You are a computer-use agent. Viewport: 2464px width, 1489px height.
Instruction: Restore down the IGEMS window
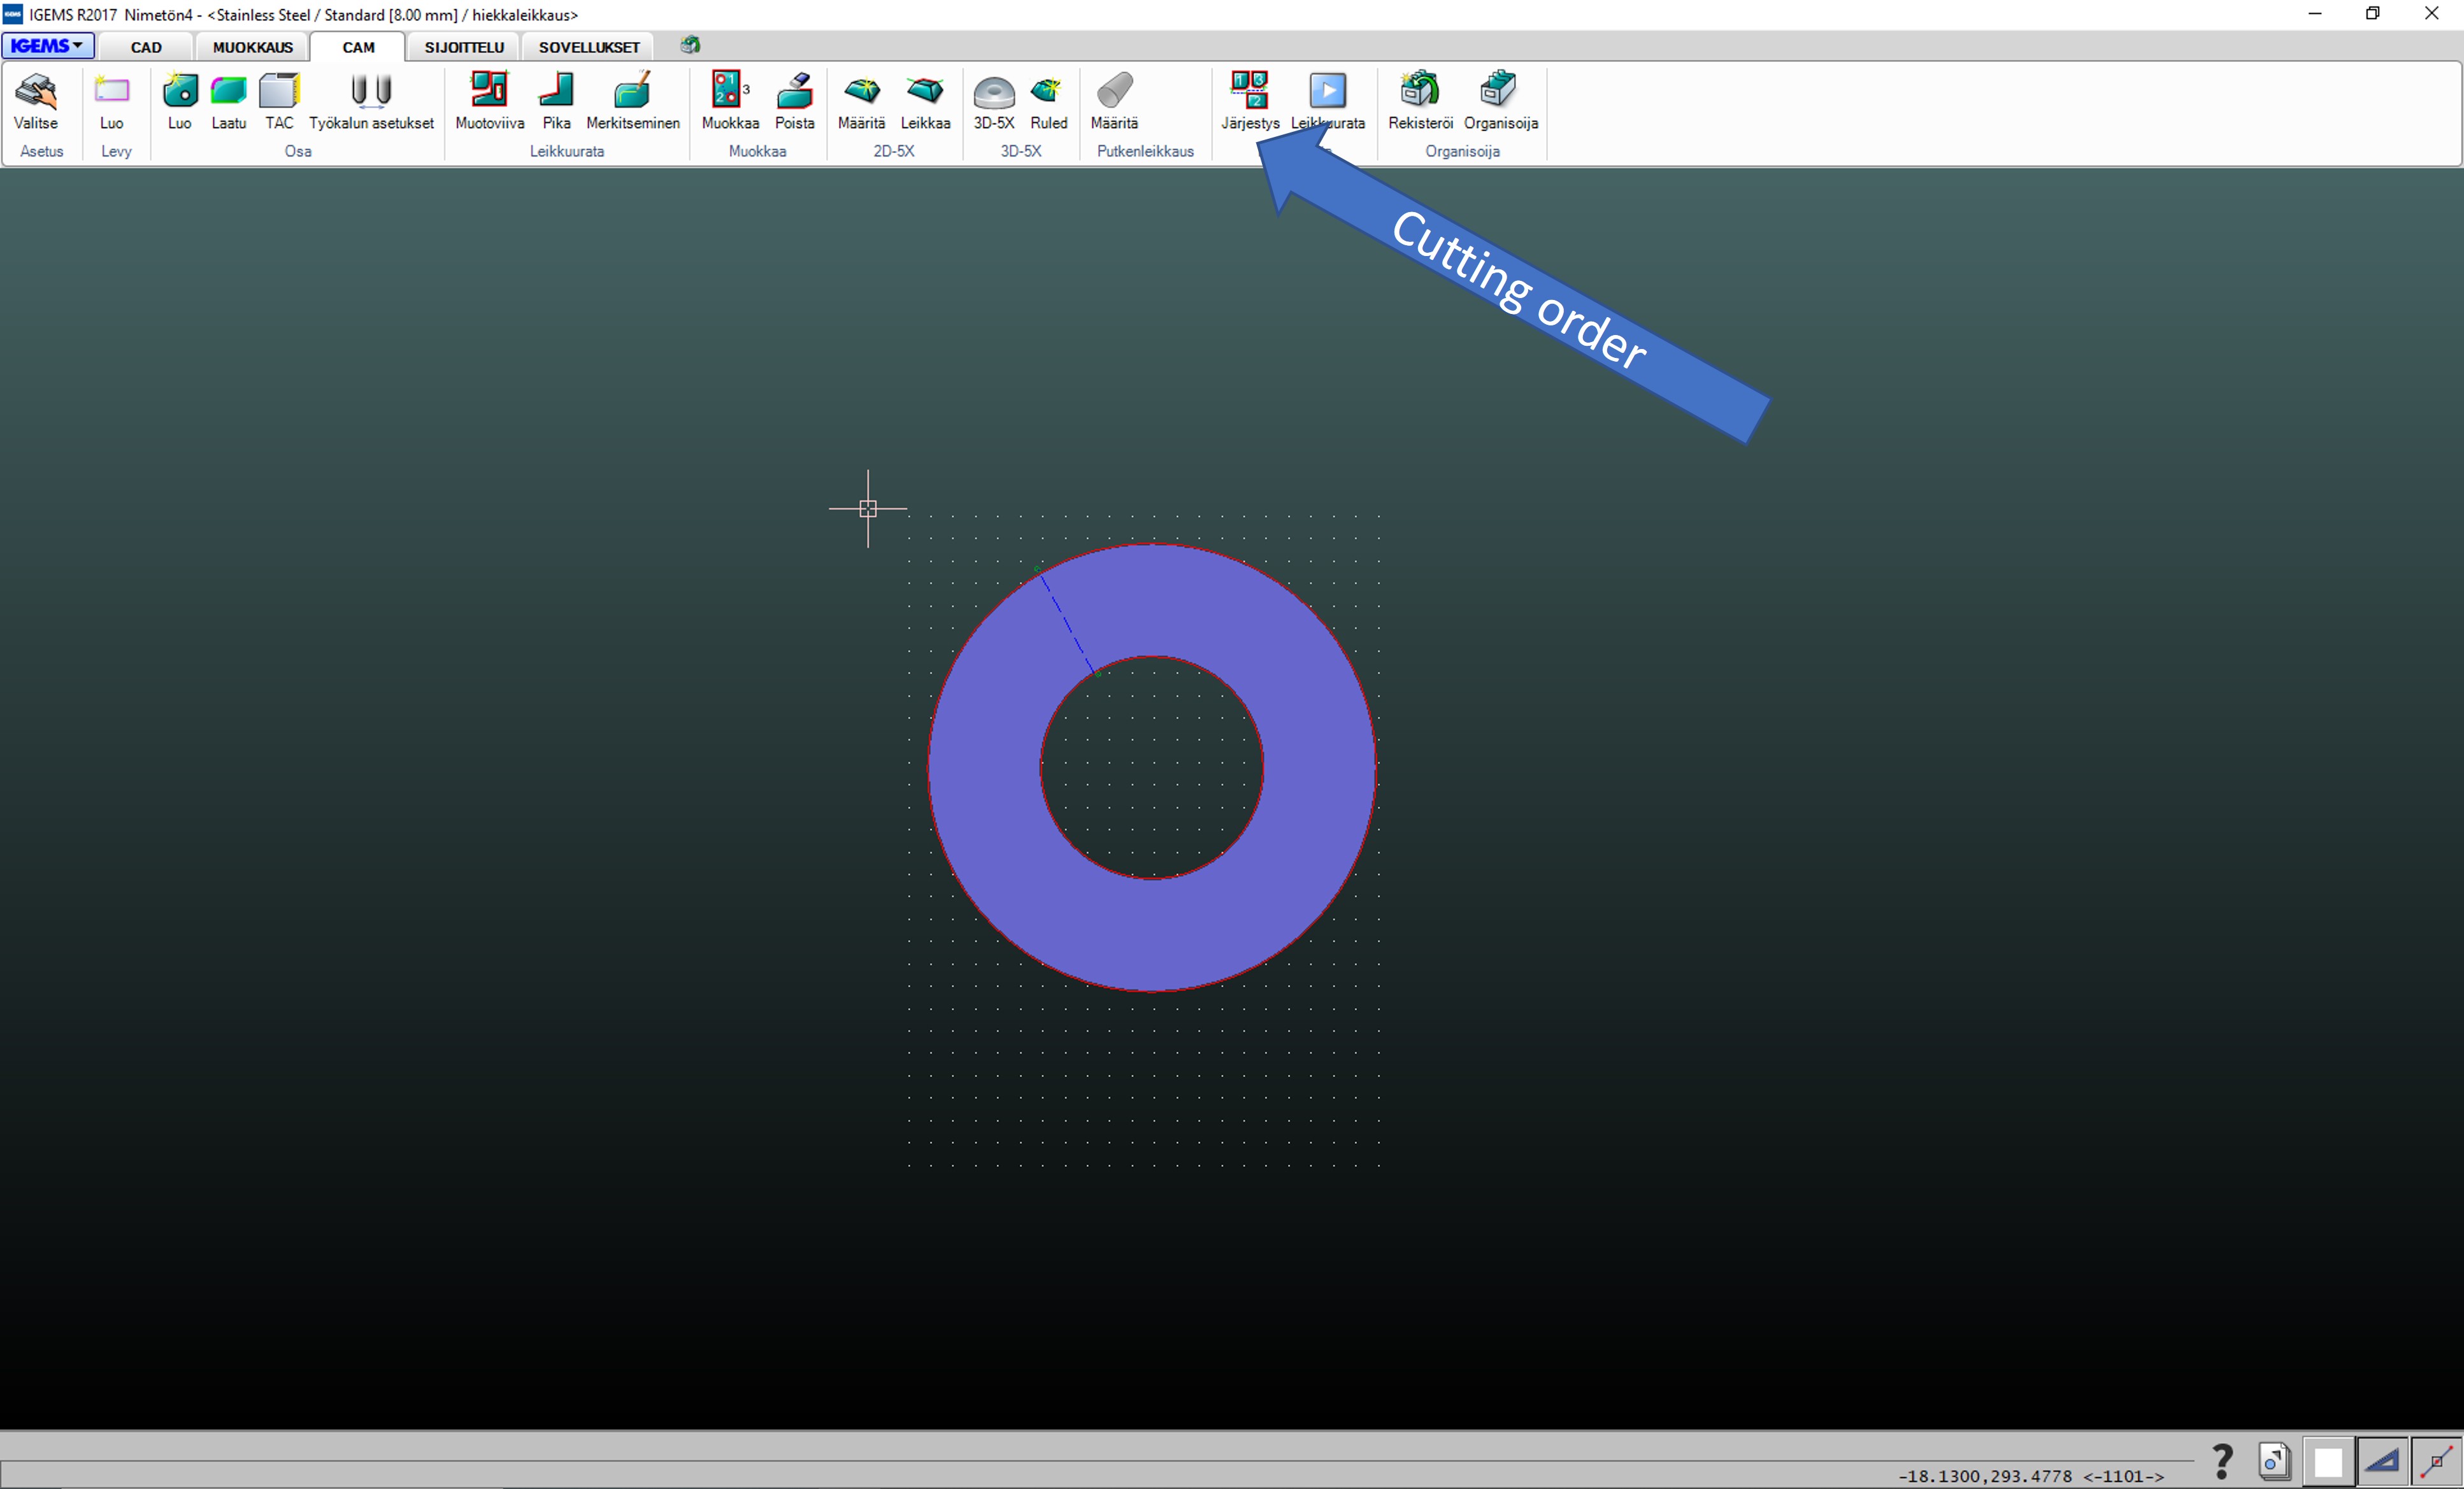pos(2373,14)
